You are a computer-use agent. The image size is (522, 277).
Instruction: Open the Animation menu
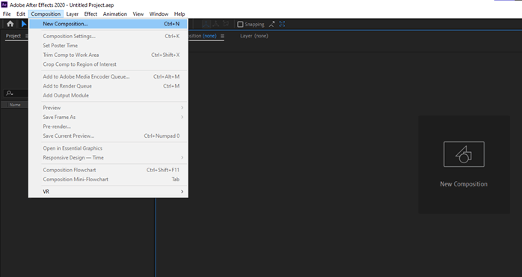(x=115, y=14)
